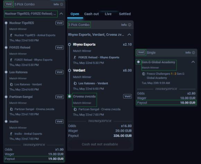The width and height of the screenshot is (201, 164).
Task: Click Info icon on 5 Pick Combo
Action: point(62,4)
